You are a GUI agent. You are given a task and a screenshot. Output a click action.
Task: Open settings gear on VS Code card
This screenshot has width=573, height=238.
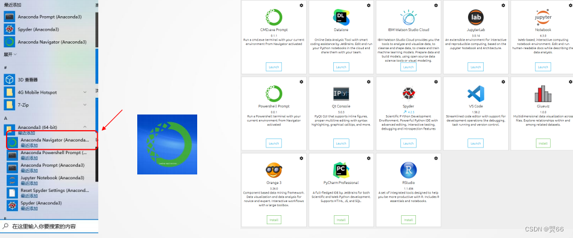[503, 82]
